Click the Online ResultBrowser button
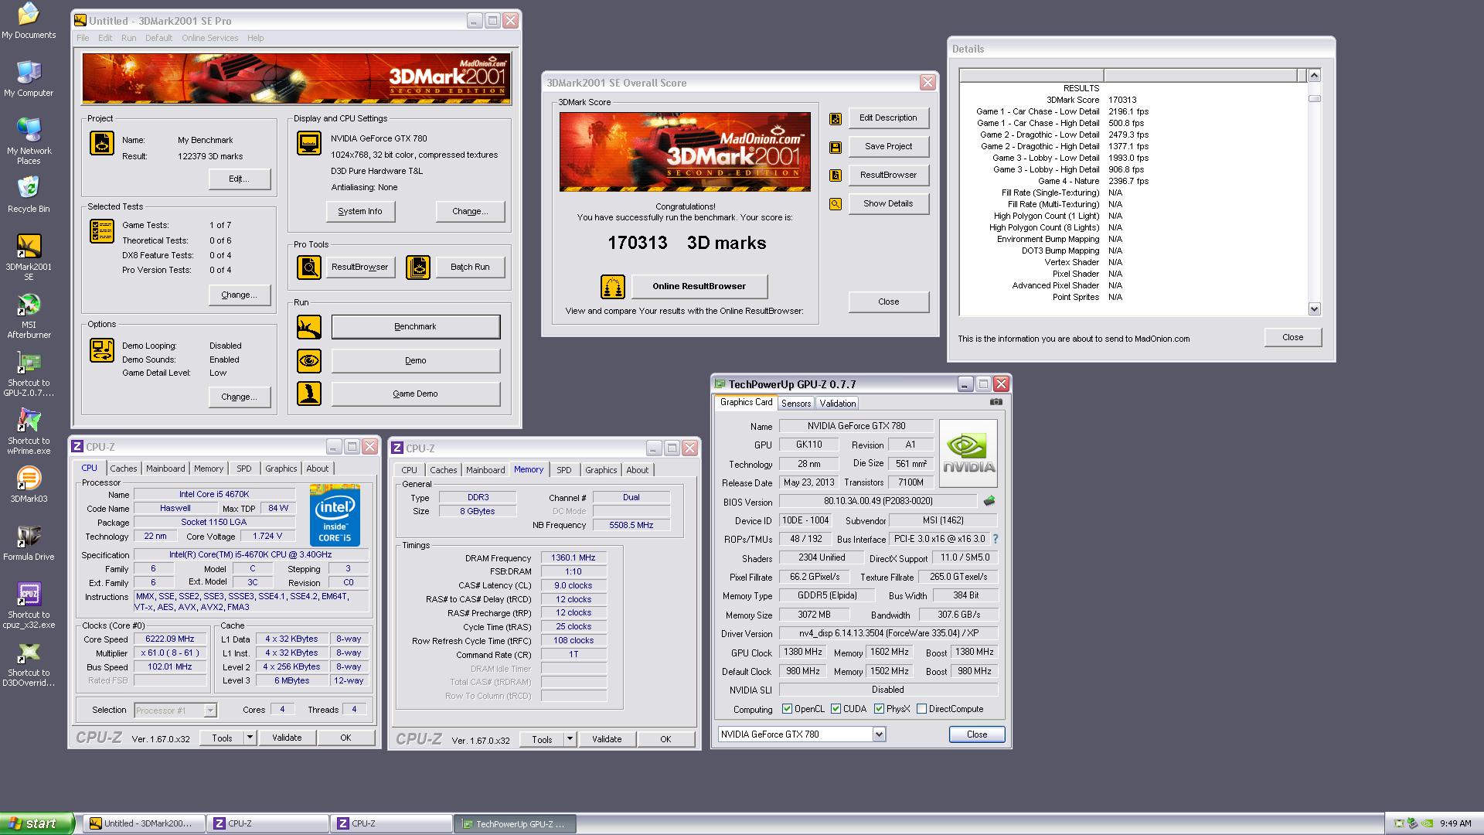 [699, 287]
